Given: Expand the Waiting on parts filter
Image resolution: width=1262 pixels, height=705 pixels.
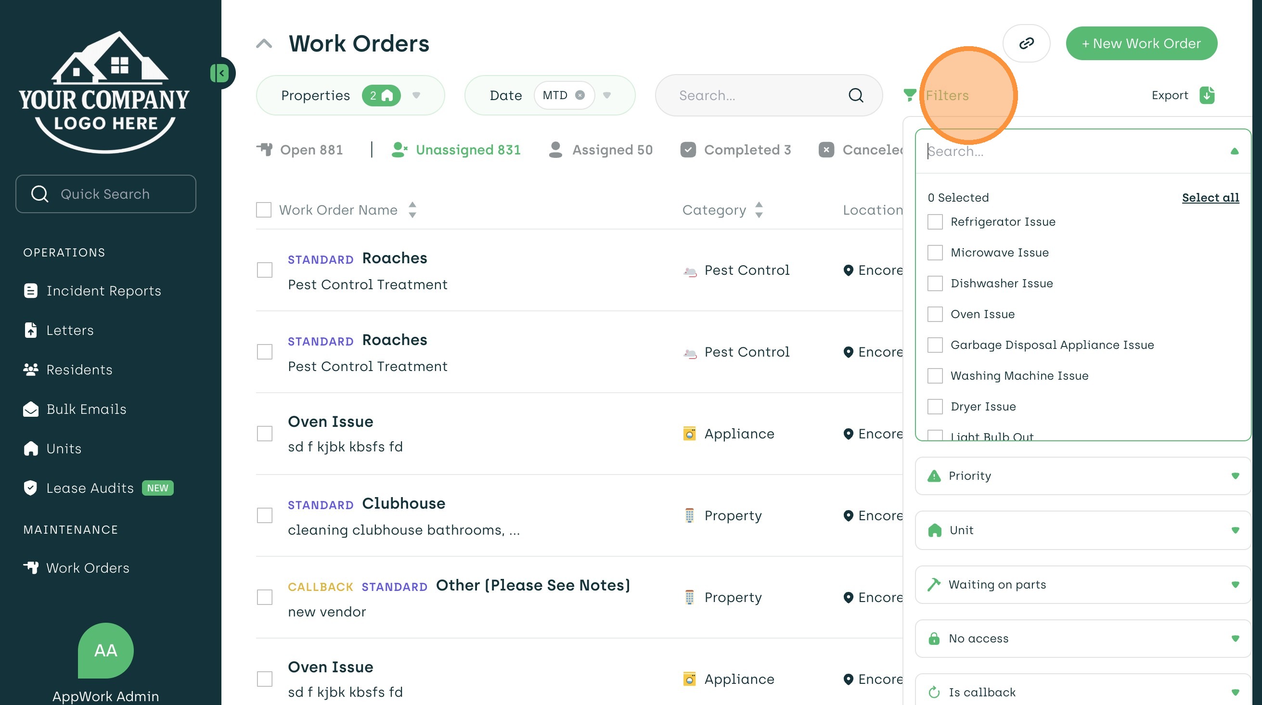Looking at the screenshot, I should pyautogui.click(x=1235, y=585).
